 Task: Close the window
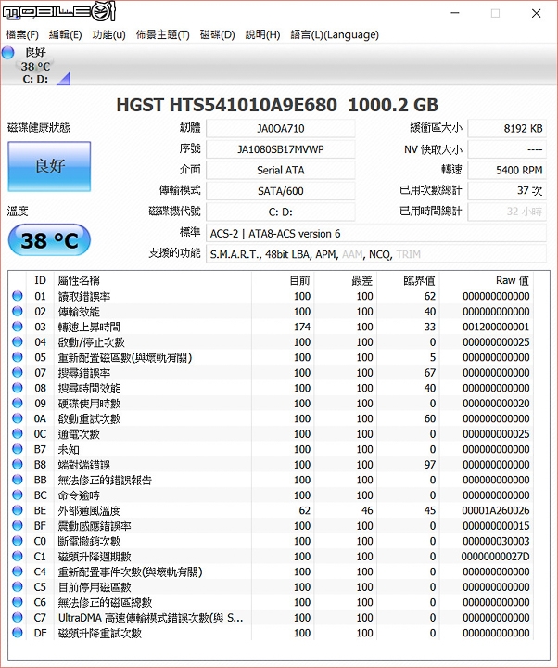click(x=537, y=13)
